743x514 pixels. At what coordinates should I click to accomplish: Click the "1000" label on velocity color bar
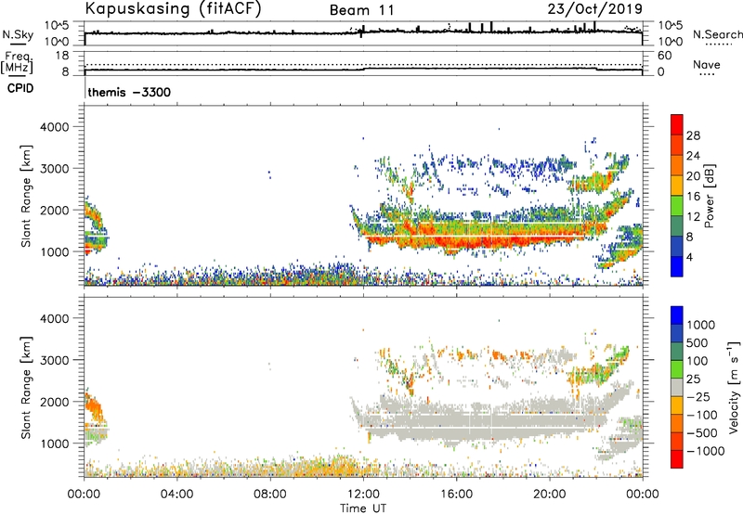click(701, 325)
